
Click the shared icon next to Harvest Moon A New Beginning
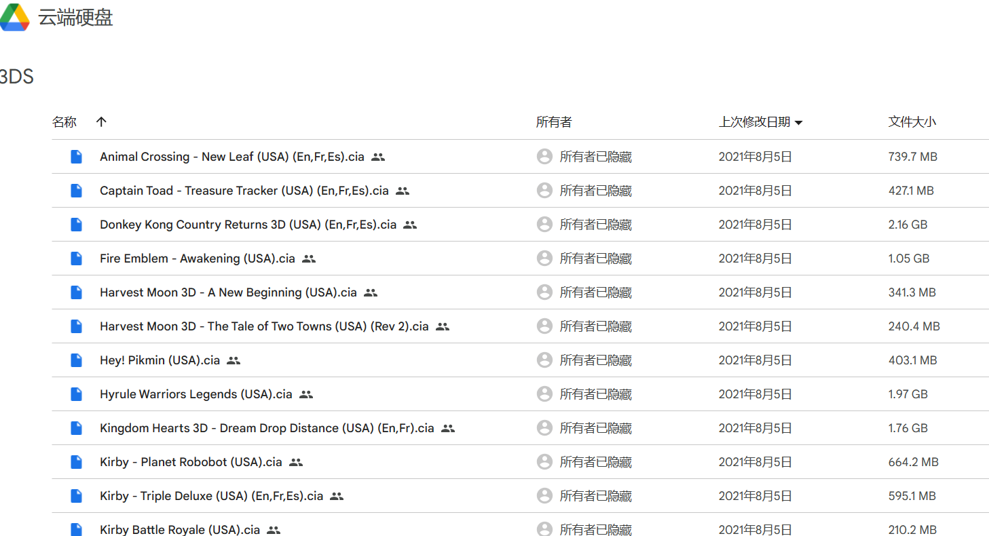point(371,292)
